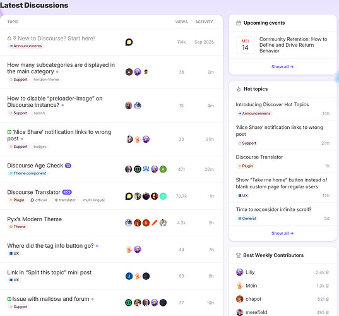Viewport: 339px width, 316px height.
Task: Click 'translator' tag
Action: pyautogui.click(x=65, y=200)
